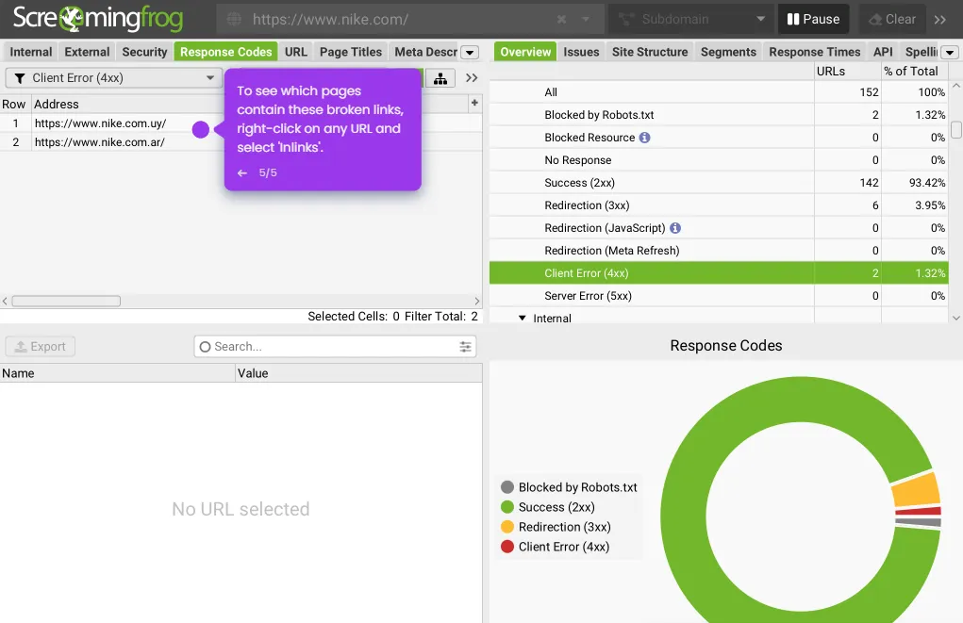Collapse the Internal tree section
The image size is (963, 623).
pos(522,318)
